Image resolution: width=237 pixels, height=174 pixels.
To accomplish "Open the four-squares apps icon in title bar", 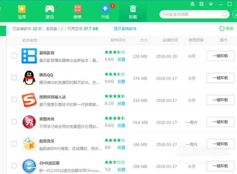I will coord(201,4).
